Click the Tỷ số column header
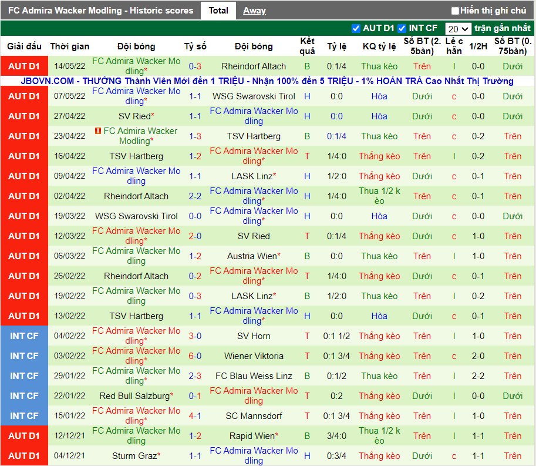This screenshot has width=536, height=466. pyautogui.click(x=195, y=46)
